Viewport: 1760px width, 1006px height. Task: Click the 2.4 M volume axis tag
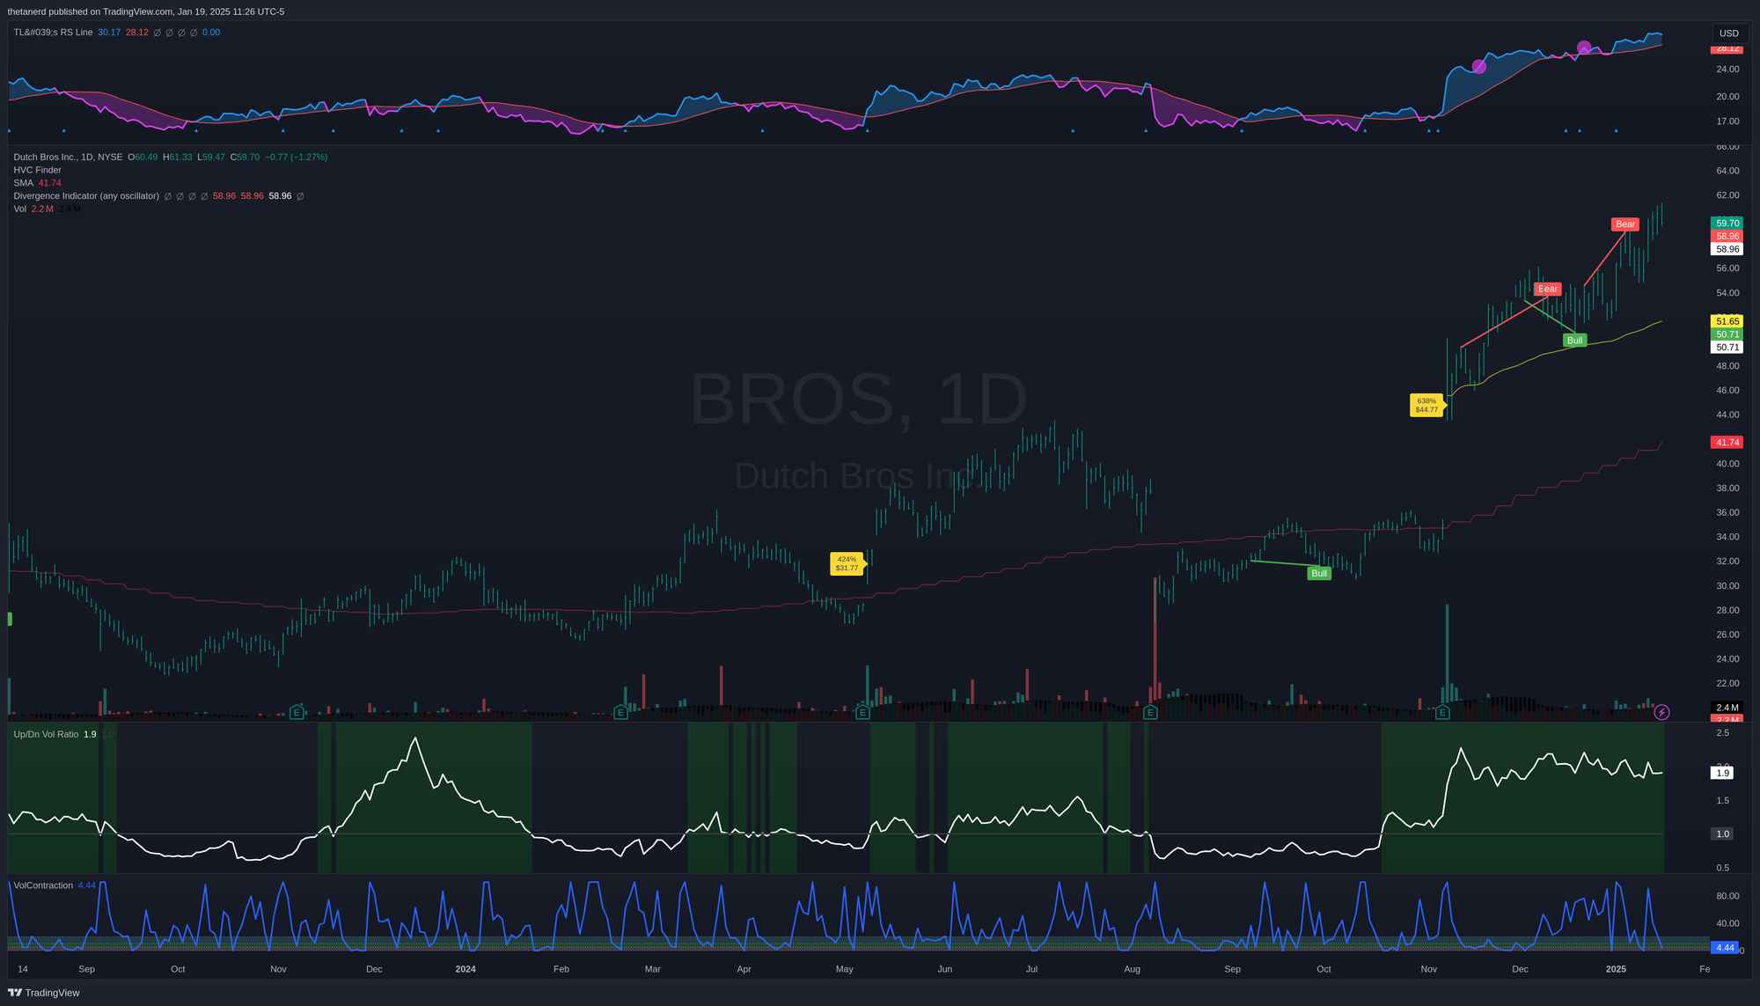[x=1727, y=708]
